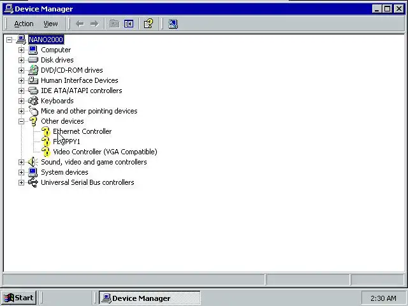Collapse the Other devices category
The height and width of the screenshot is (306, 408).
(21, 121)
